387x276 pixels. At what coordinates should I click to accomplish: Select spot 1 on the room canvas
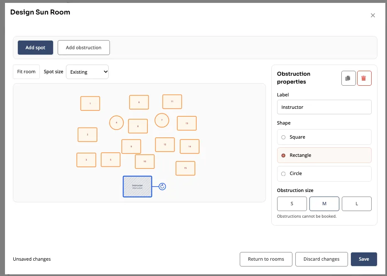click(90, 103)
